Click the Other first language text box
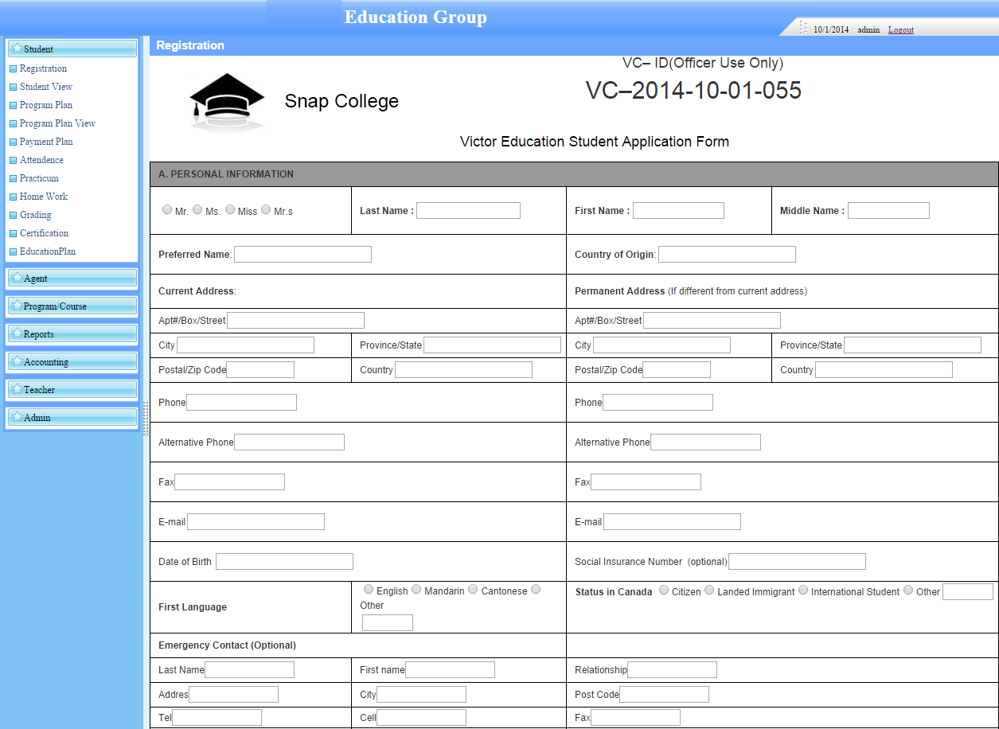Image resolution: width=999 pixels, height=729 pixels. pyautogui.click(x=388, y=622)
